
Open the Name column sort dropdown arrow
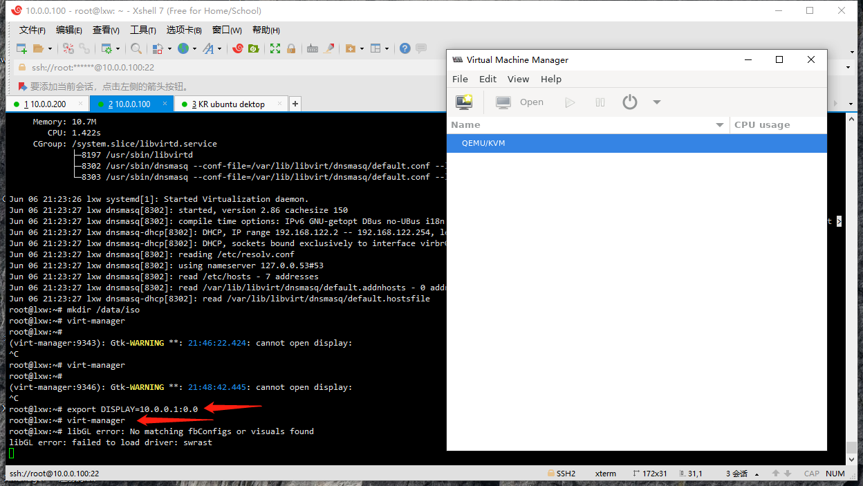pyautogui.click(x=720, y=125)
